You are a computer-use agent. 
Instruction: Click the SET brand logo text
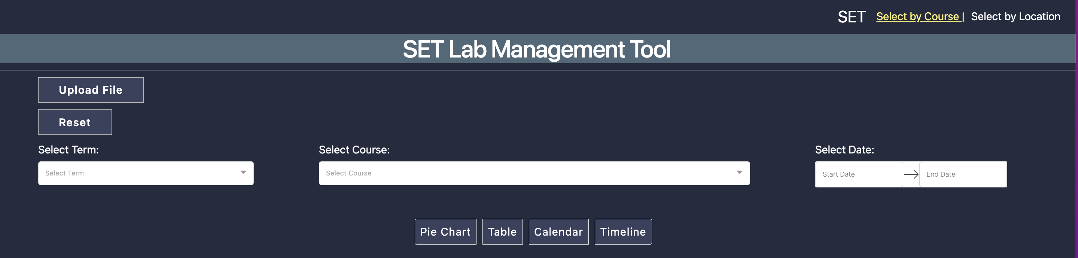851,17
